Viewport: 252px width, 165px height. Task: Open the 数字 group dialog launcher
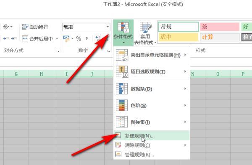point(108,51)
